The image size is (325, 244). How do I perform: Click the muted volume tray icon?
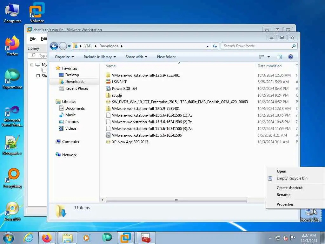pos(285,238)
